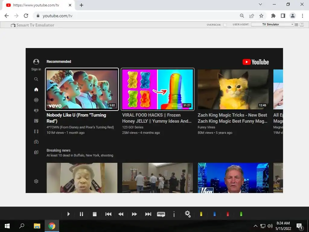Click the emulator Stop remote button

pyautogui.click(x=94, y=214)
